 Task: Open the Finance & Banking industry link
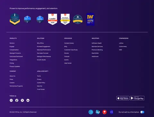click(x=97, y=50)
